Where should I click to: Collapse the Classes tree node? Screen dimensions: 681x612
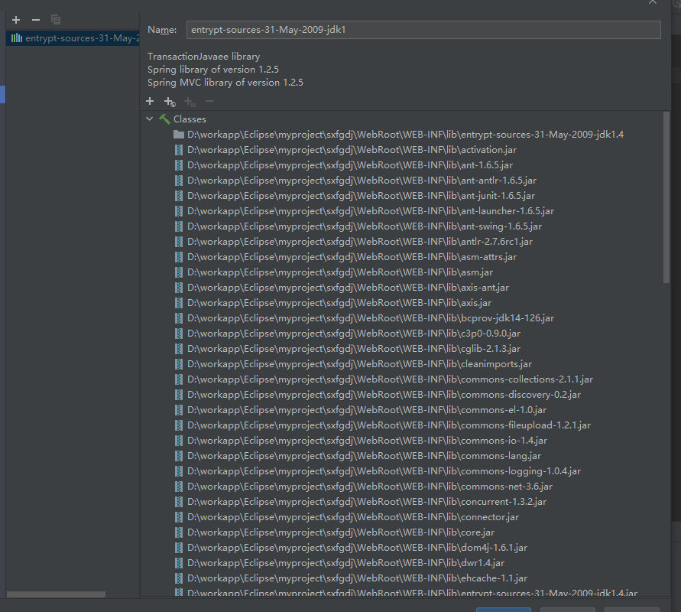pos(150,119)
